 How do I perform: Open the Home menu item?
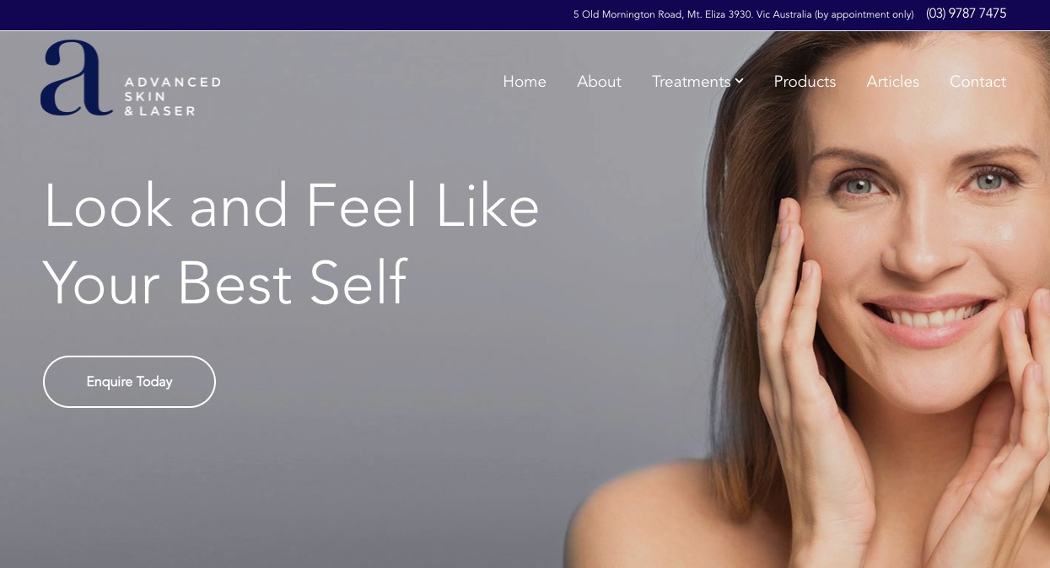click(525, 82)
